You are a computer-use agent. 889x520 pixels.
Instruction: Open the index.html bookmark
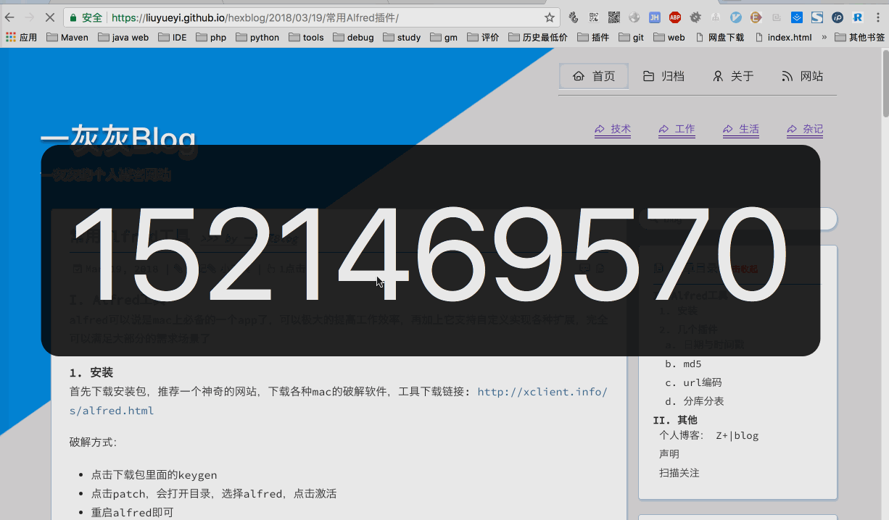783,38
